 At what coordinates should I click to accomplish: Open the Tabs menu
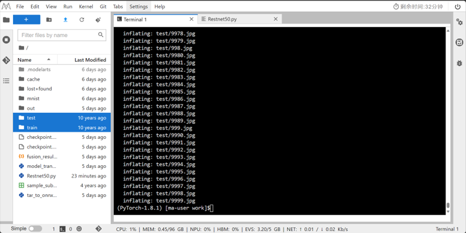118,6
